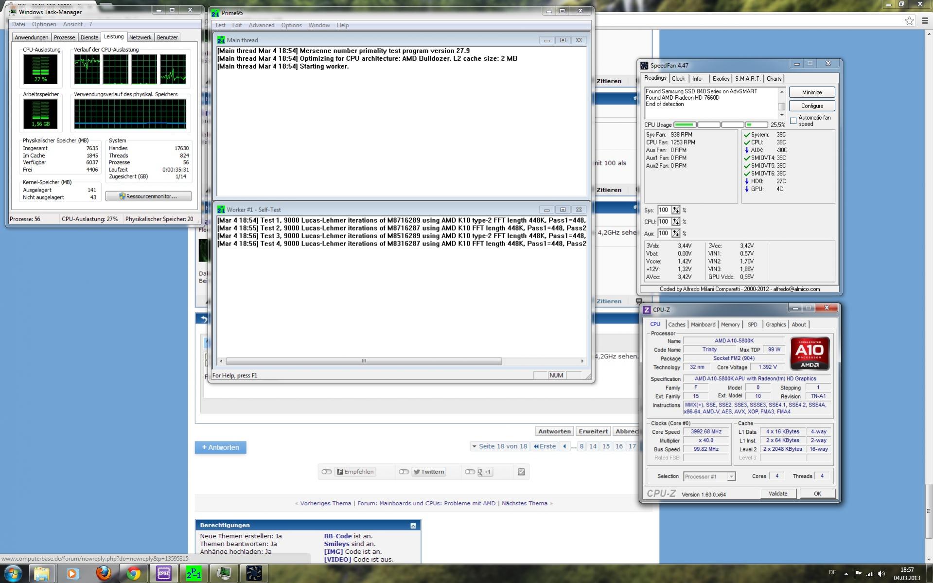Click the Configure button in SpeedFan

812,106
